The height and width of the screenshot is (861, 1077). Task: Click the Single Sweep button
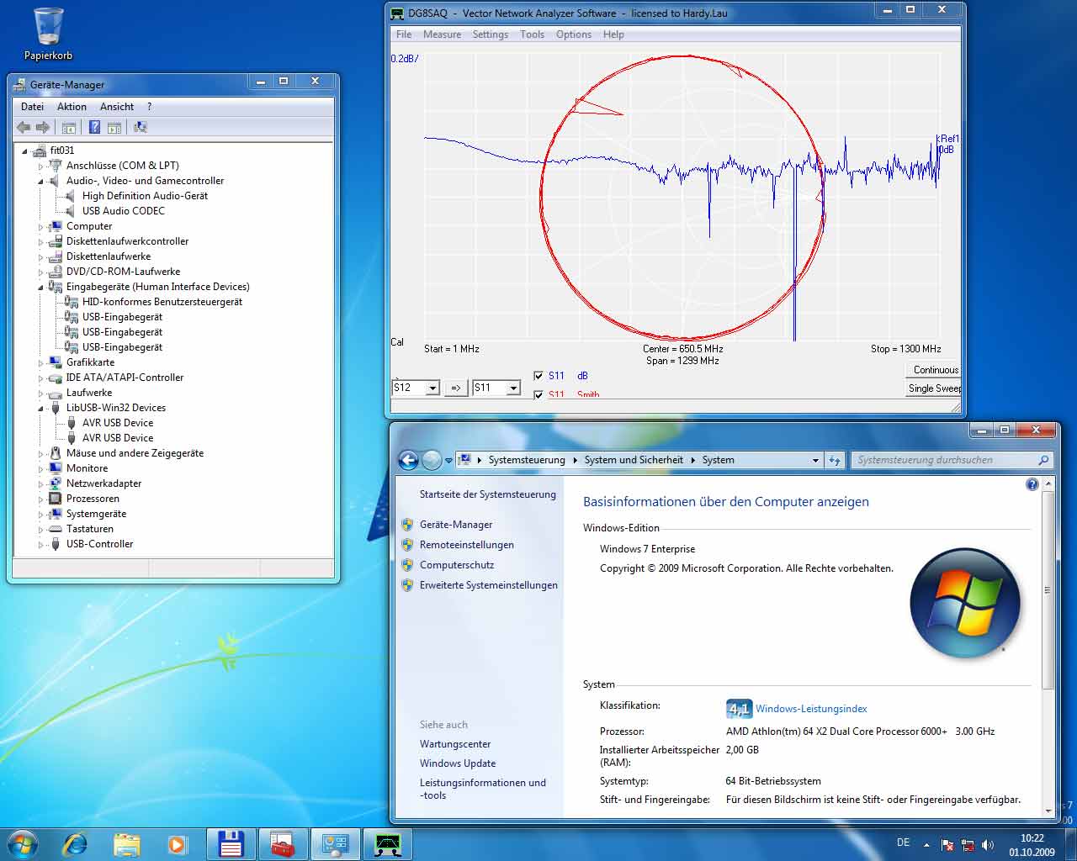(x=933, y=388)
